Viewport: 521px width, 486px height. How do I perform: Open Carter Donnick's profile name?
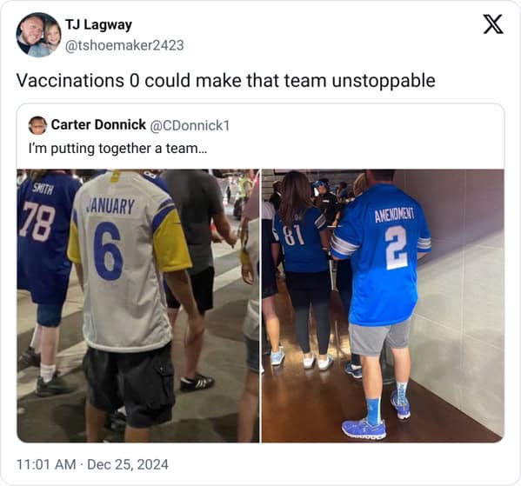click(x=98, y=125)
